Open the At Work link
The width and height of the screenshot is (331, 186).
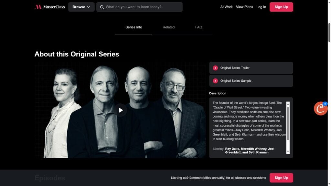226,7
